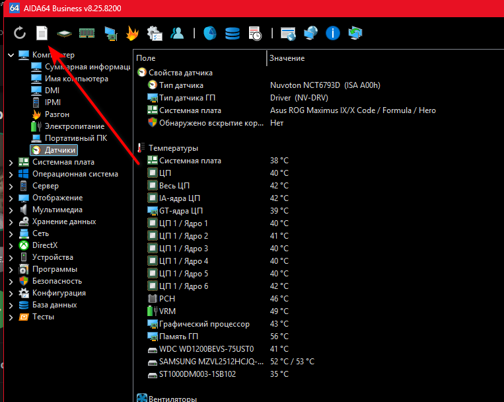Open the Report document icon in toolbar
The width and height of the screenshot is (504, 402).
tap(42, 32)
